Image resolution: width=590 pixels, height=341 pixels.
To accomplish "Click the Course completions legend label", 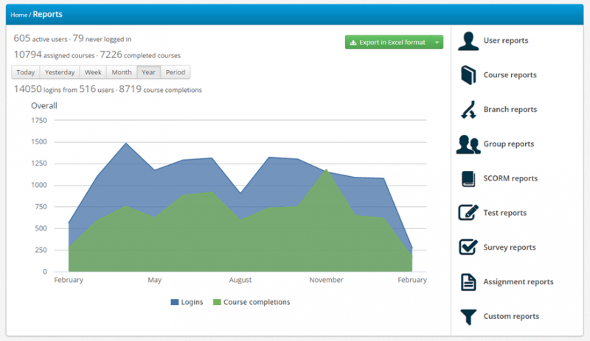I will [x=257, y=302].
